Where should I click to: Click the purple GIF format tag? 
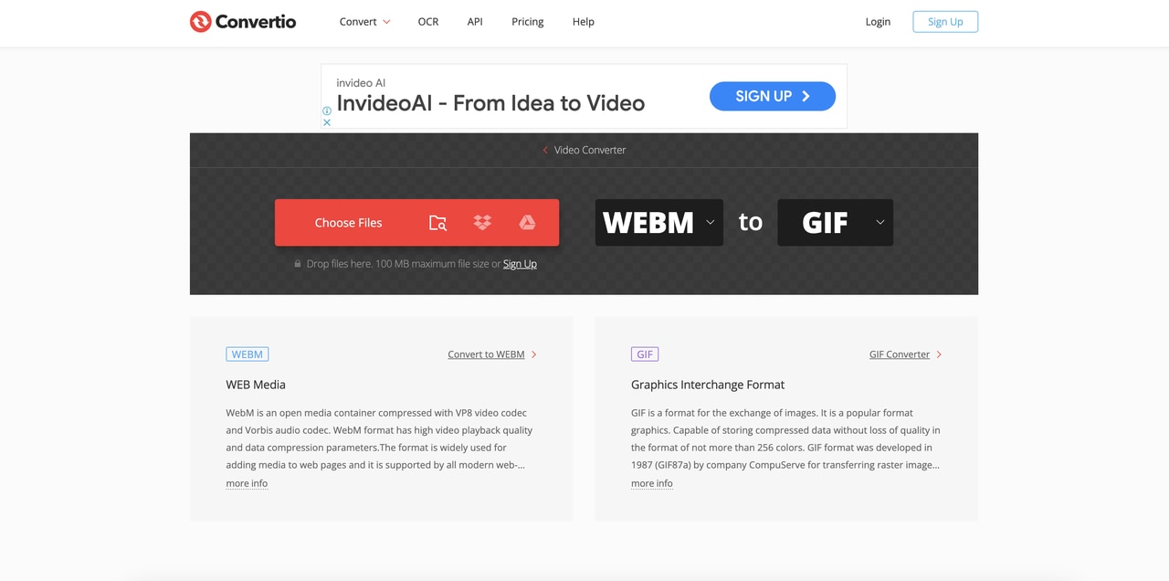(x=645, y=354)
